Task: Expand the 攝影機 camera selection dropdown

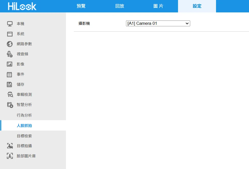Action: (x=187, y=23)
